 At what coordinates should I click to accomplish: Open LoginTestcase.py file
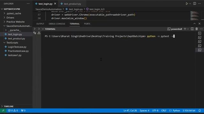17,47
